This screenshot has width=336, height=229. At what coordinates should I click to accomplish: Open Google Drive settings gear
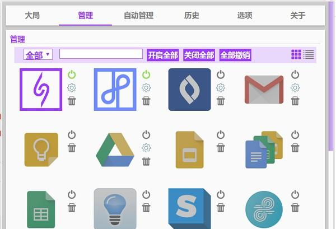pyautogui.click(x=146, y=148)
